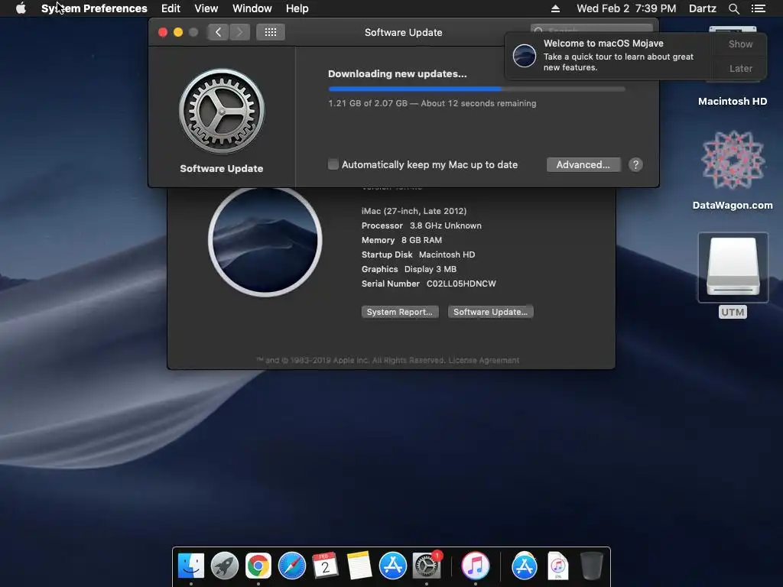Click the serial number C02LL05HDNCW
The height and width of the screenshot is (587, 783).
point(461,284)
